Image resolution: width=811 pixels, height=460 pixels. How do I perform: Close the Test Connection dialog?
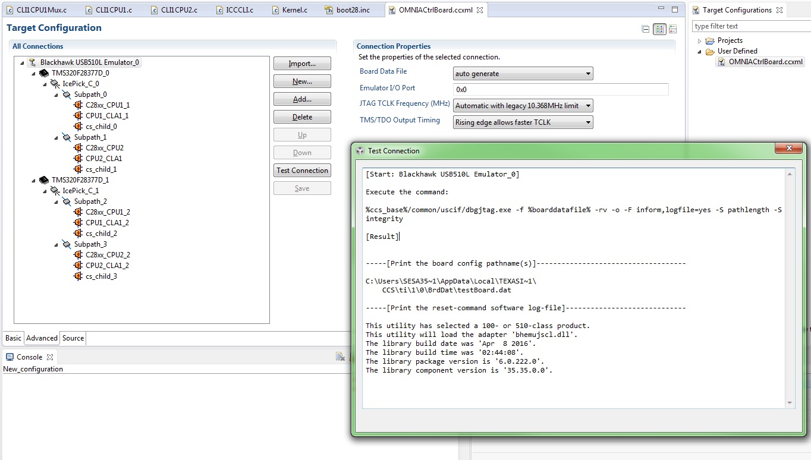(789, 149)
